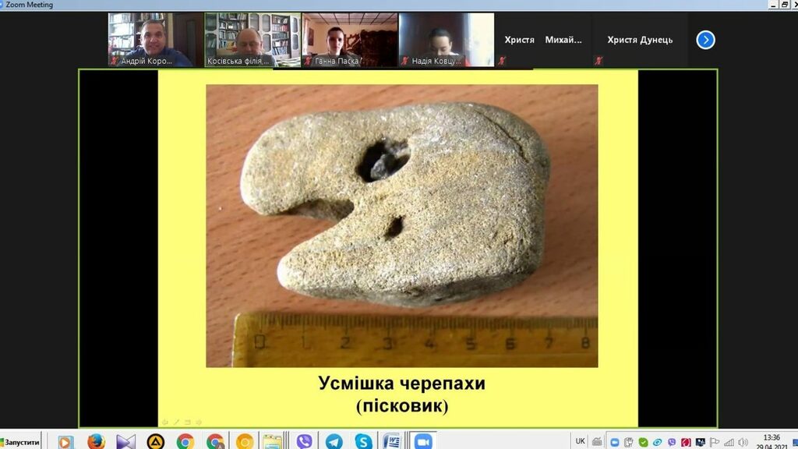This screenshot has width=798, height=449.
Task: Select Надія Ковцун participant video
Action: [x=446, y=39]
